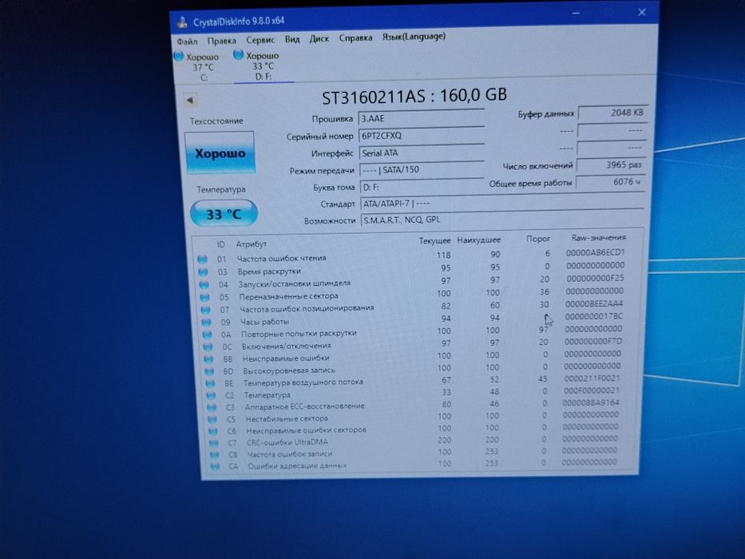This screenshot has width=745, height=559.
Task: Click the Хорошо health status button
Action: tap(220, 153)
